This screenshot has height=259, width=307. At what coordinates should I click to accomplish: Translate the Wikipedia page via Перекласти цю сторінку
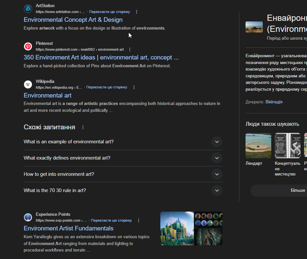[x=107, y=87]
